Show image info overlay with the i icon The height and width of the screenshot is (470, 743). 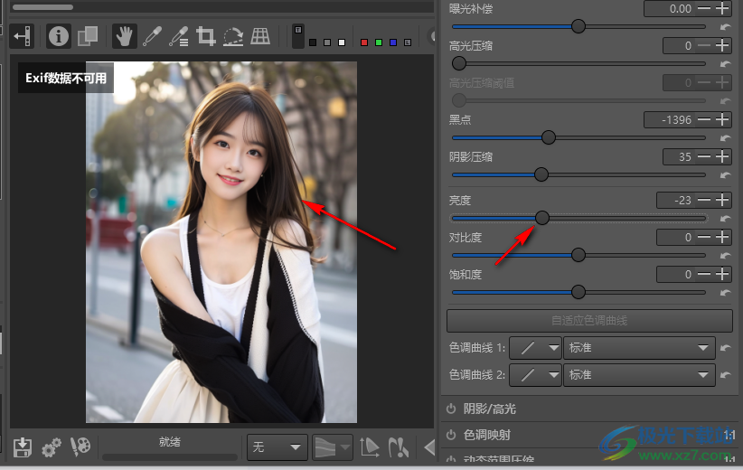pos(59,36)
